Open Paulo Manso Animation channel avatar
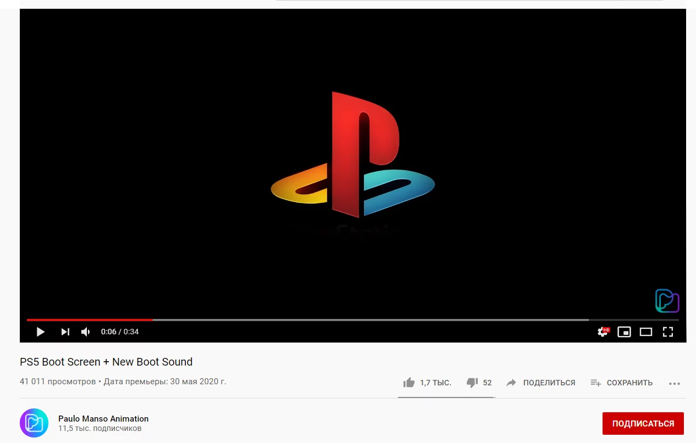Screen dimensions: 696x443 click(x=34, y=423)
